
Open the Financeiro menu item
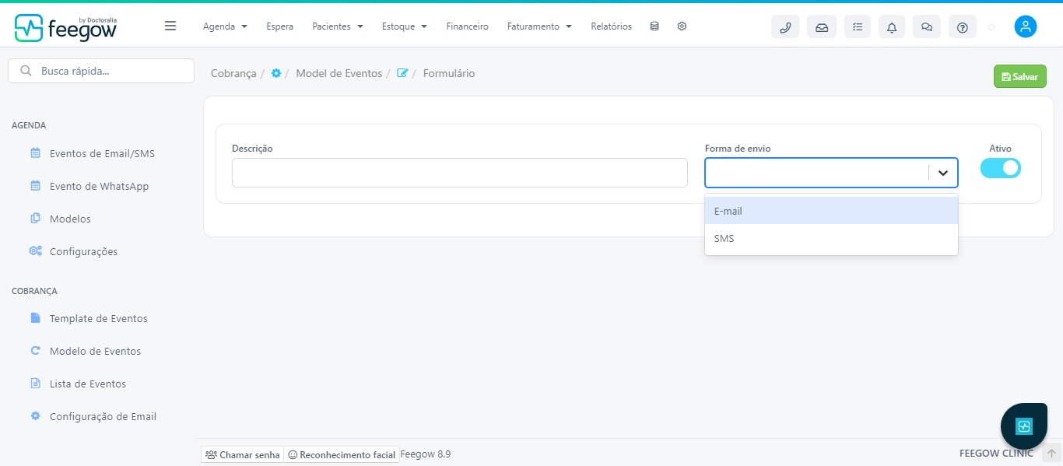(x=468, y=26)
